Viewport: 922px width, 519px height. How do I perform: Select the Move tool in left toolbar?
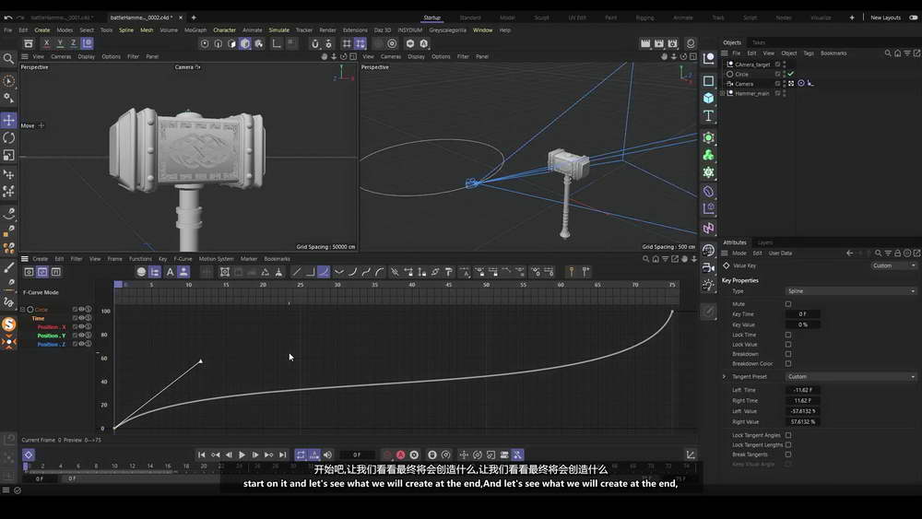(x=9, y=120)
